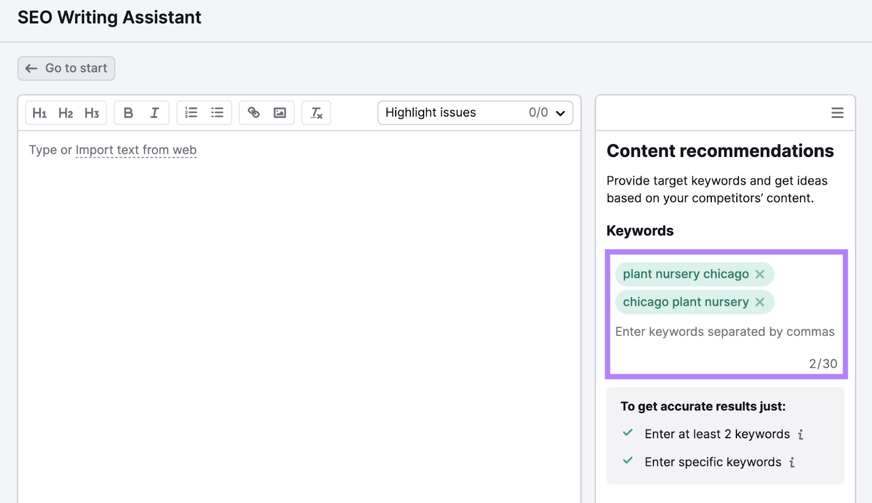
Task: Create a numbered list
Action: tap(191, 113)
